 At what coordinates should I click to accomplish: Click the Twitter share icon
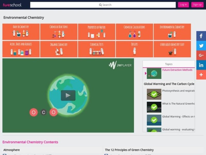[201, 46]
